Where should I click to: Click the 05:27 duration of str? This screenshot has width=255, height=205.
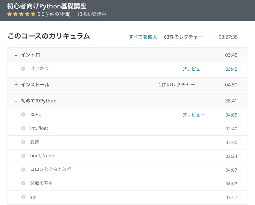[231, 198]
